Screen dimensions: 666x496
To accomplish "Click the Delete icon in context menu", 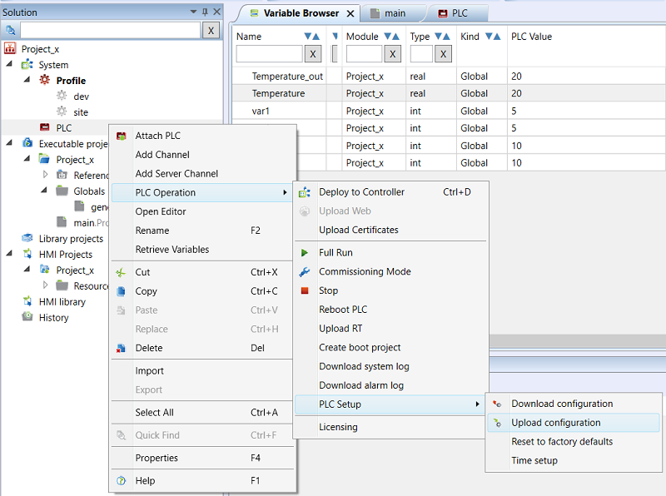I will 121,348.
